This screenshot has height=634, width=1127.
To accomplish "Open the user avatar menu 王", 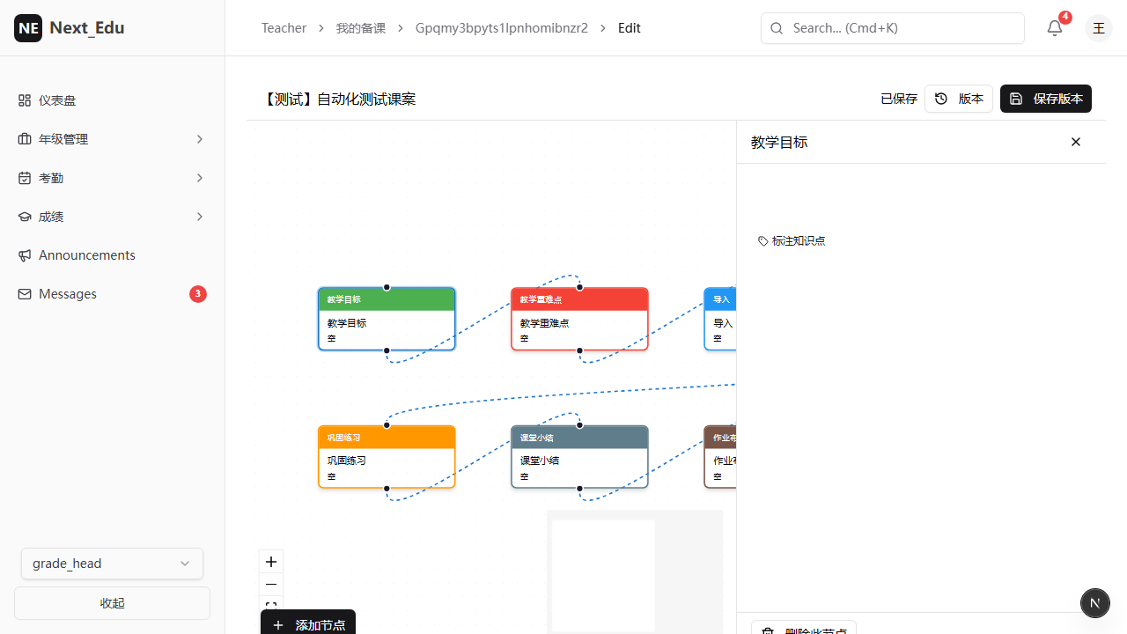I will (x=1099, y=28).
